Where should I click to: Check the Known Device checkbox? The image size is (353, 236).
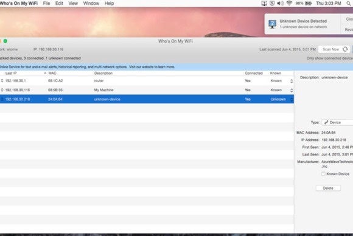[x=323, y=174]
